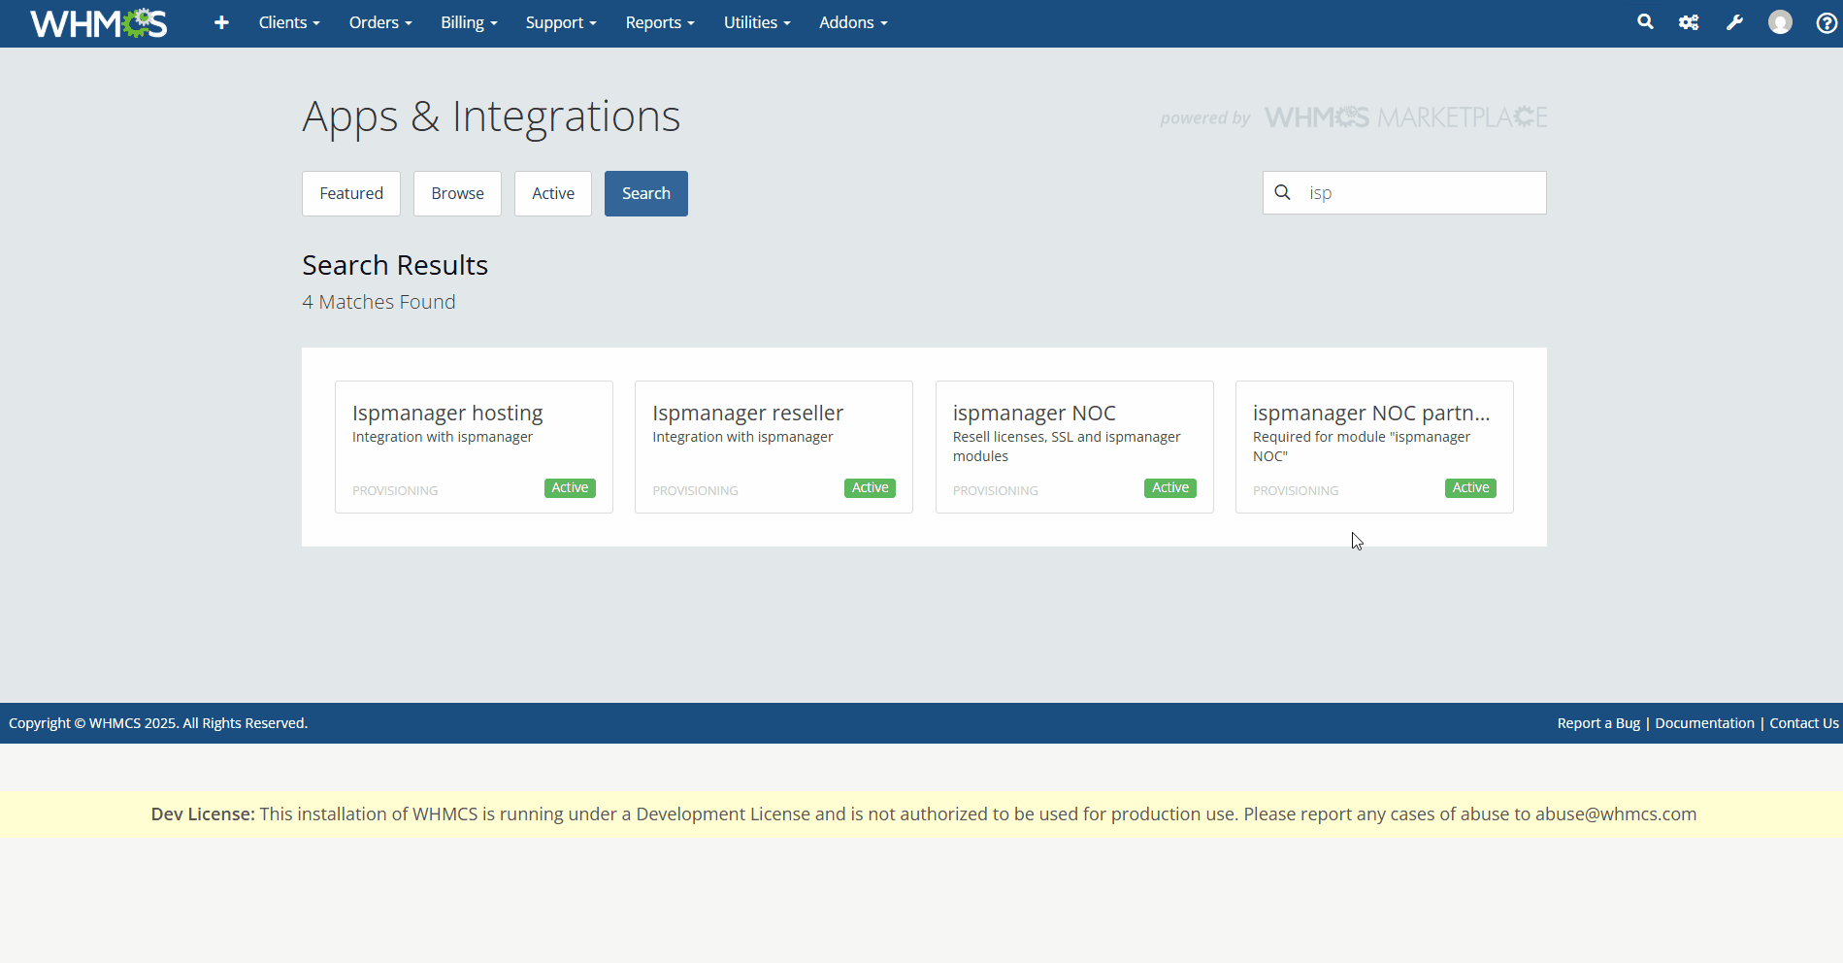Click the user account avatar icon

pos(1780,22)
